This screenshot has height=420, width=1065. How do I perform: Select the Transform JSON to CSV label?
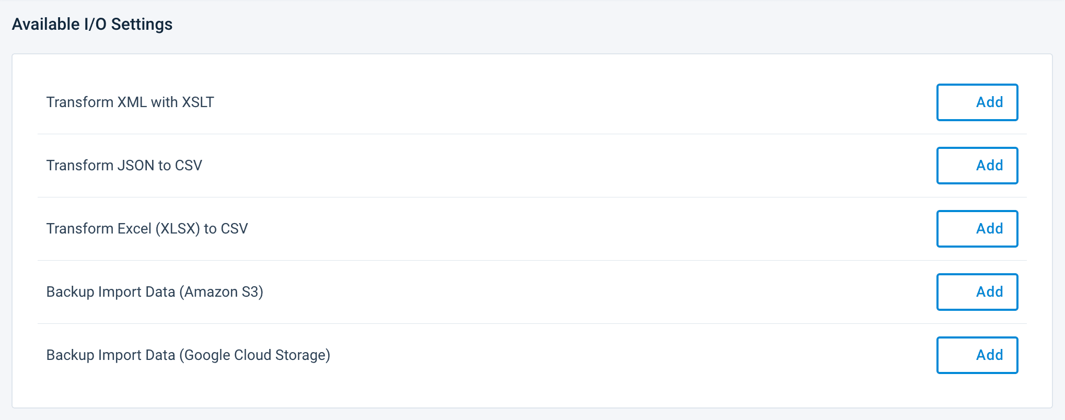tap(124, 166)
